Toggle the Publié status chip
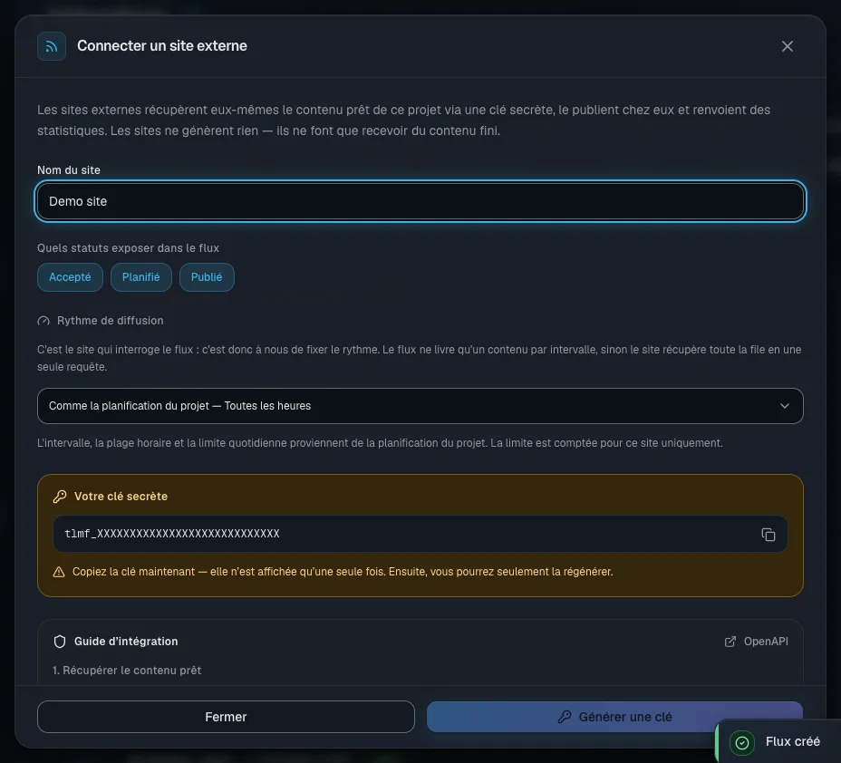This screenshot has height=763, width=841. pyautogui.click(x=207, y=277)
